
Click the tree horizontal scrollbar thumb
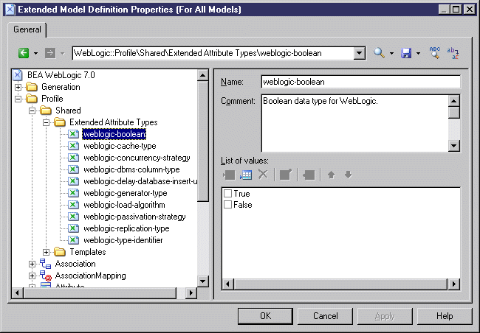tap(100, 293)
